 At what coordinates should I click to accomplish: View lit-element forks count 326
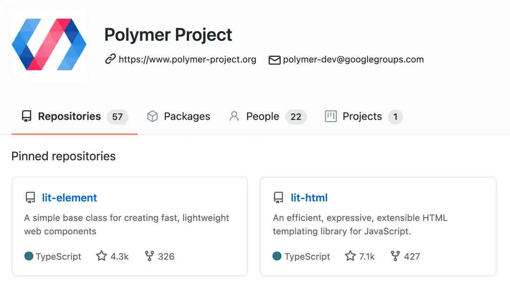[x=160, y=256]
